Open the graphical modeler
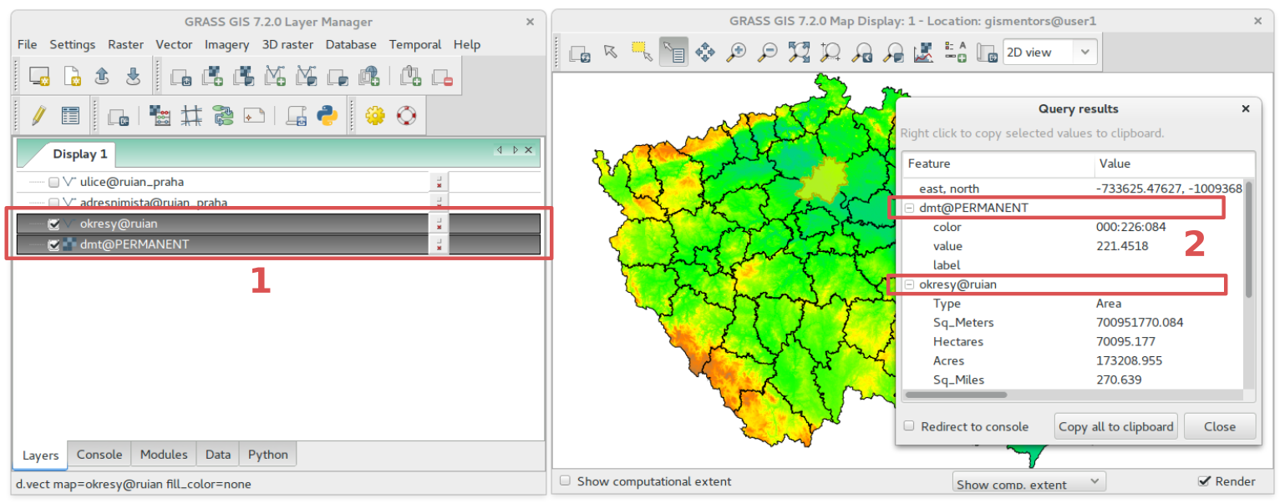The width and height of the screenshot is (1285, 503). pos(222,115)
